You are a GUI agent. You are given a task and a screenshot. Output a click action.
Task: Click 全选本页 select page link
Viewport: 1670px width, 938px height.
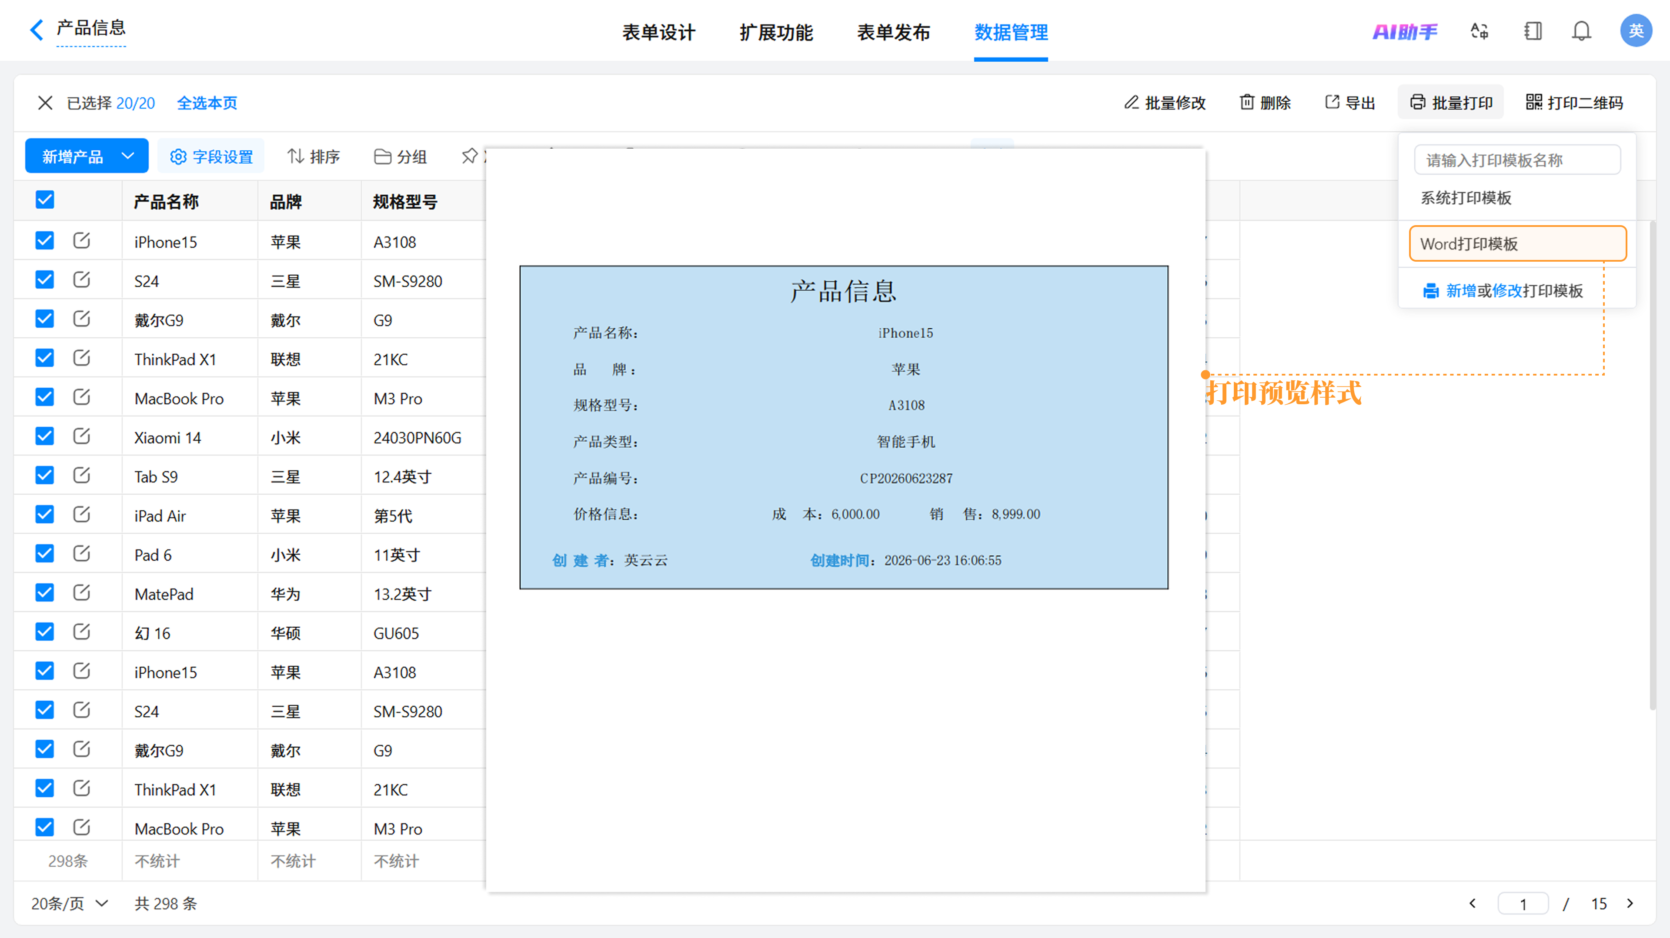point(207,103)
